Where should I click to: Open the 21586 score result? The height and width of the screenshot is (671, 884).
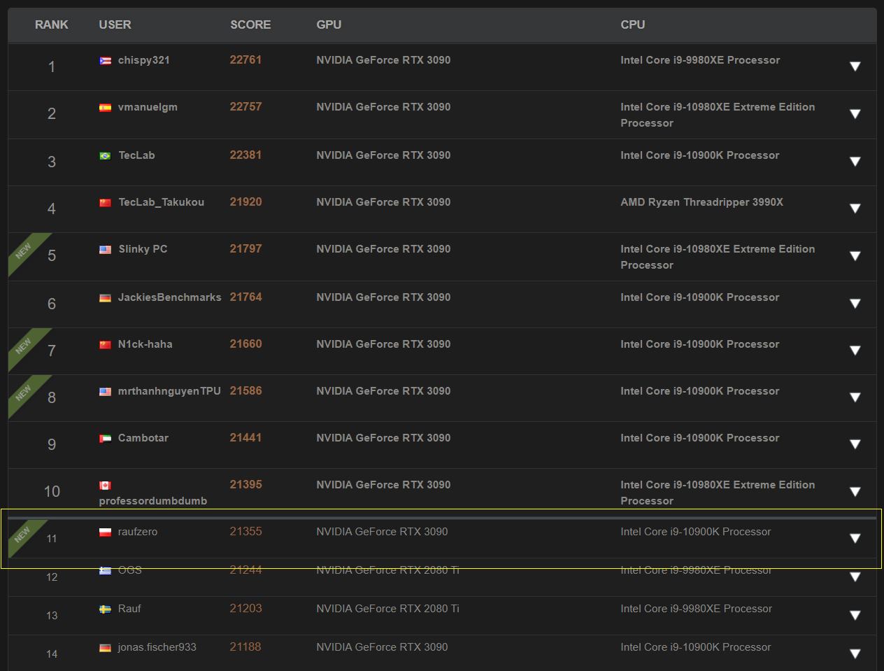(x=245, y=391)
